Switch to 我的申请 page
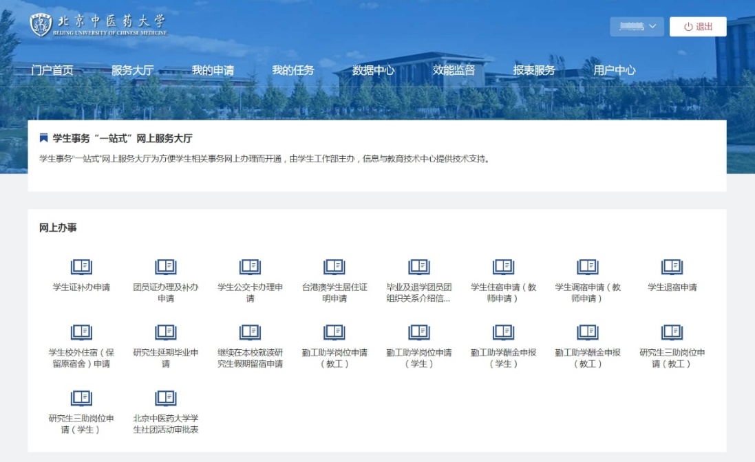 pyautogui.click(x=213, y=70)
